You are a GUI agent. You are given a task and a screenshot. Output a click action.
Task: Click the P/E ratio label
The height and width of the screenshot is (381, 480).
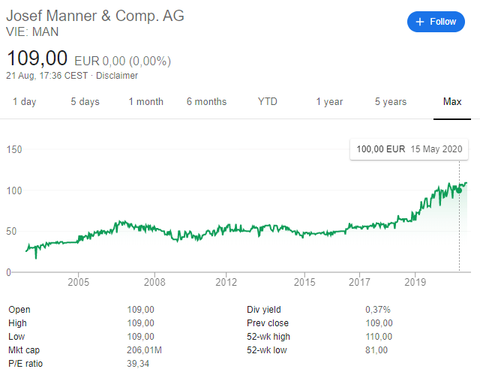coord(25,364)
